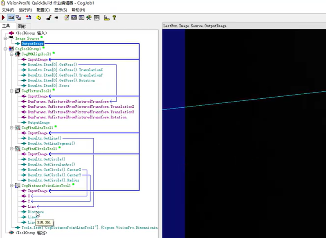Screen dimensions: 326x238
Task: Collapse the Image Source tree node
Action: pos(5,39)
